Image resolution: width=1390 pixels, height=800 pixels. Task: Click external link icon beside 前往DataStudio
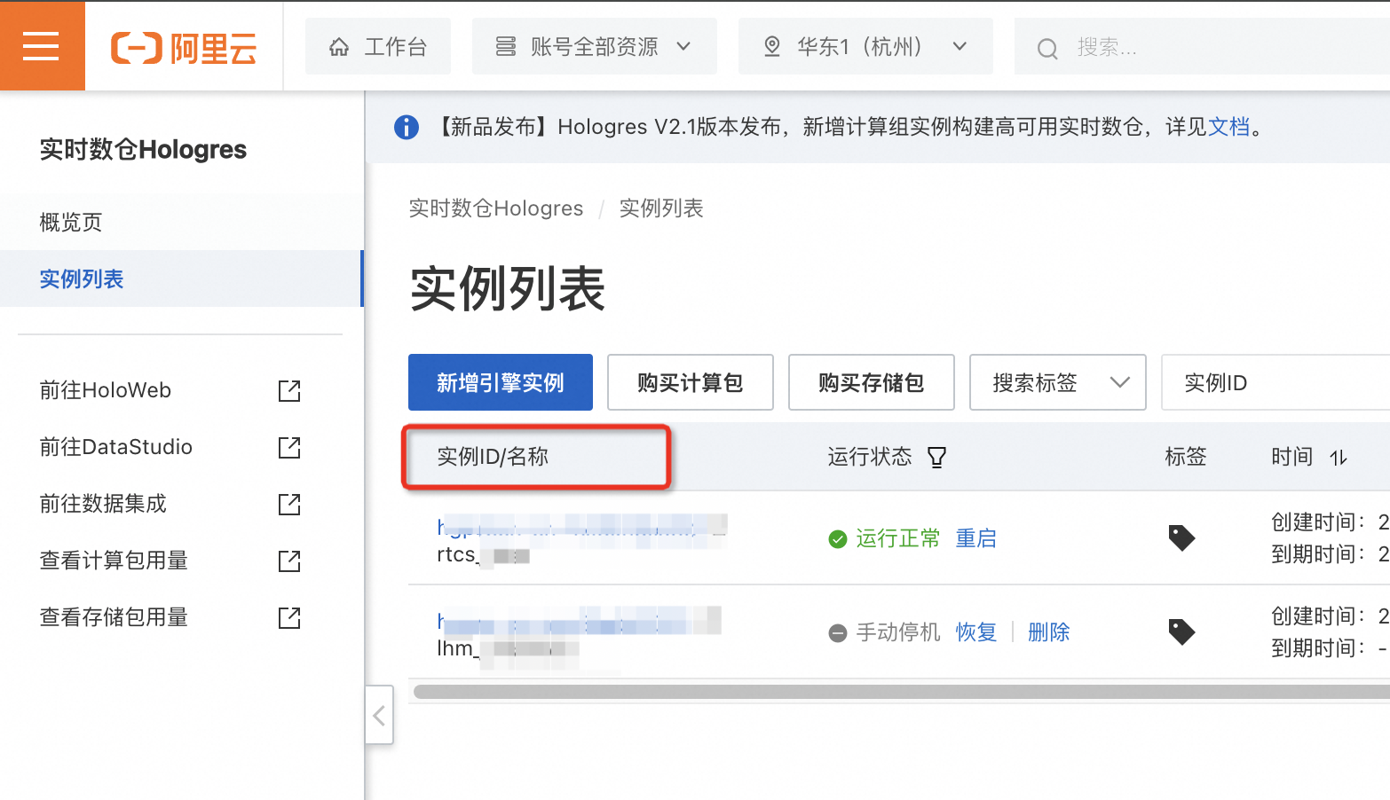pos(289,447)
